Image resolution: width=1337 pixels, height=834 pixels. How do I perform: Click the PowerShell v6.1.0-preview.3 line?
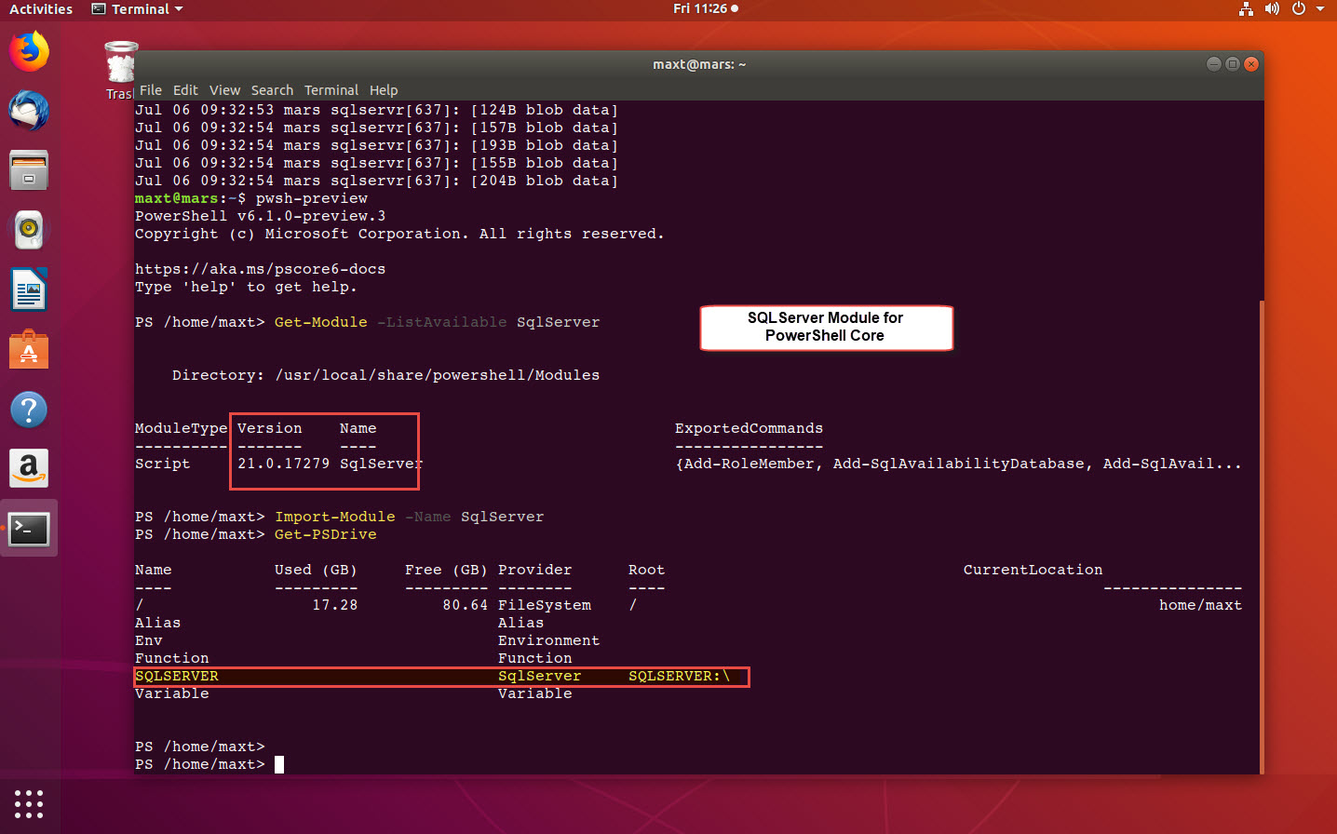pos(260,216)
